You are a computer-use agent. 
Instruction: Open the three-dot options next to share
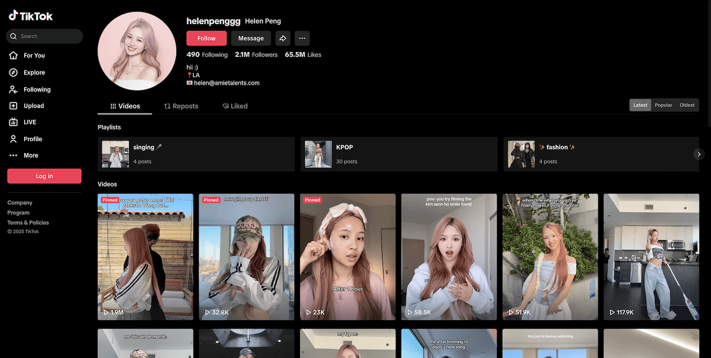tap(302, 38)
